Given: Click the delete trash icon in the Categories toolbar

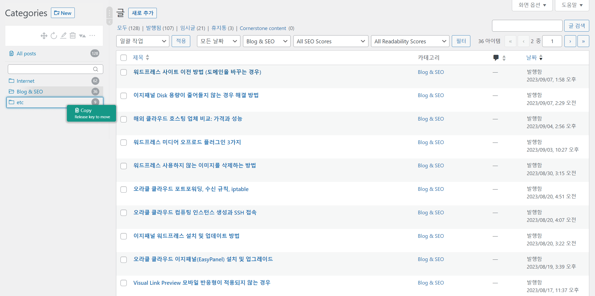Looking at the screenshot, I should coord(73,35).
